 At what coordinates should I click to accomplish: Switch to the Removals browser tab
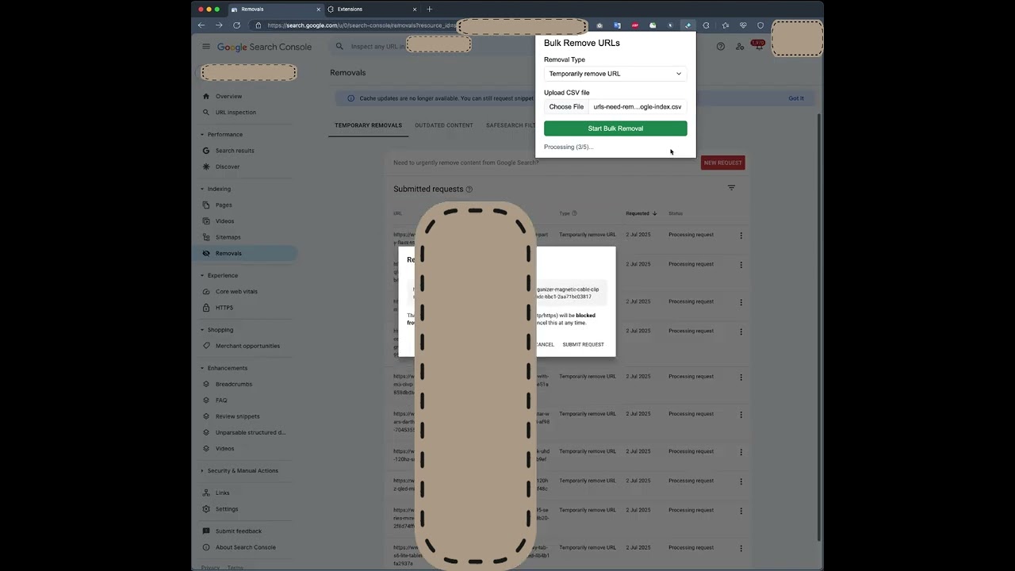click(275, 10)
